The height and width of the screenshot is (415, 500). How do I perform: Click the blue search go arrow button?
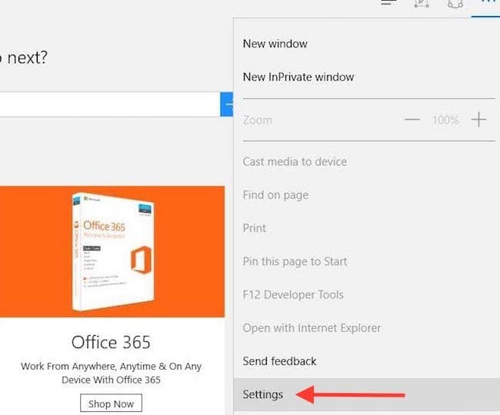(x=227, y=105)
